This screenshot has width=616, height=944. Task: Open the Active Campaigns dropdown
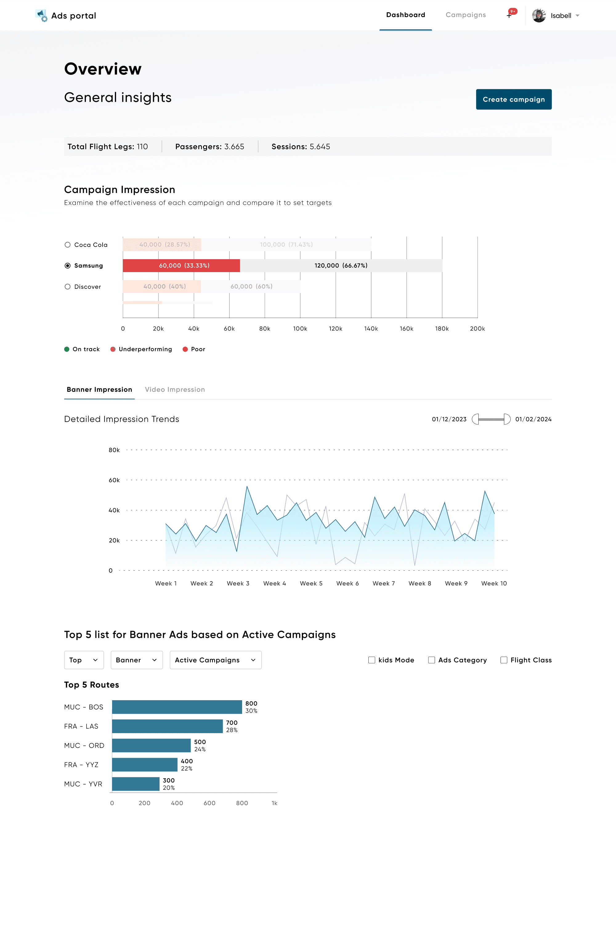pyautogui.click(x=216, y=660)
